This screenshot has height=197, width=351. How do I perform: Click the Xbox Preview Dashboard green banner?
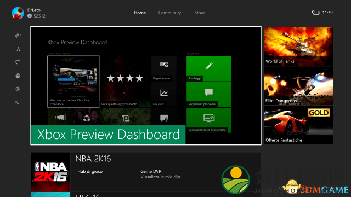pyautogui.click(x=109, y=135)
